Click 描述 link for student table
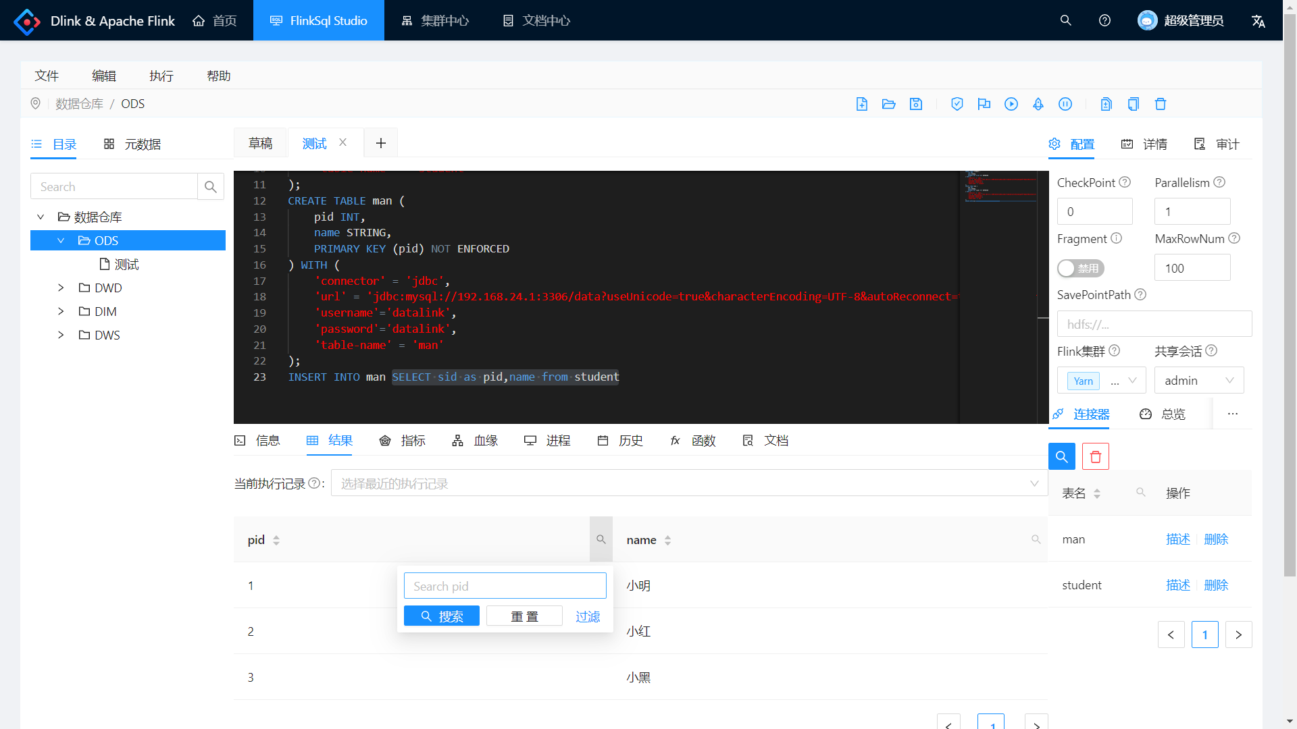This screenshot has height=729, width=1297. [1177, 585]
